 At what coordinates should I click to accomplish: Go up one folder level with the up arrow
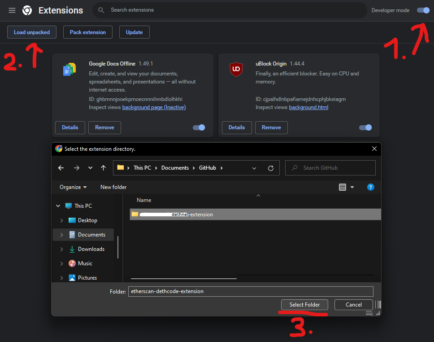103,167
